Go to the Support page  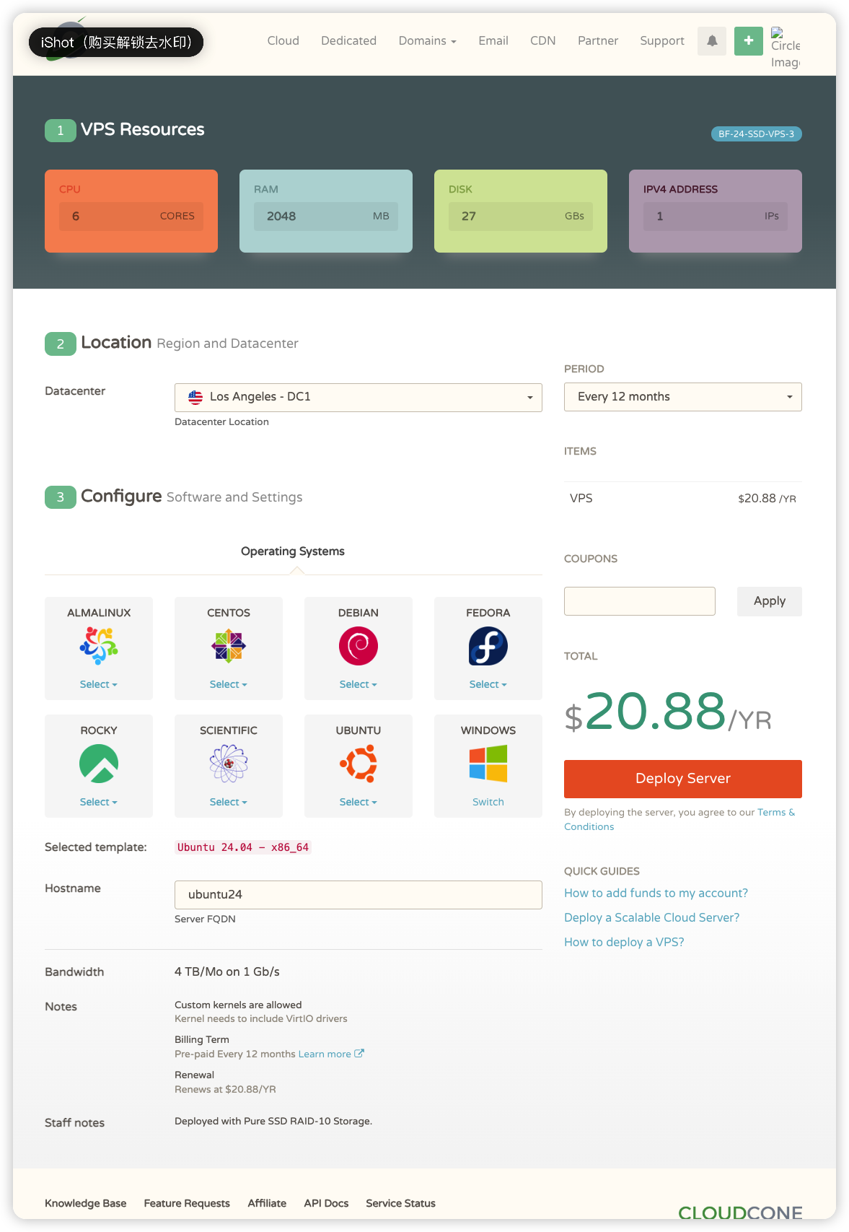661,41
